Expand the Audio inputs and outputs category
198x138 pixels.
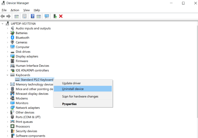[x=7, y=28]
